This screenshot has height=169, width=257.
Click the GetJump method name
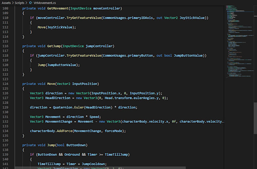[x=54, y=46]
